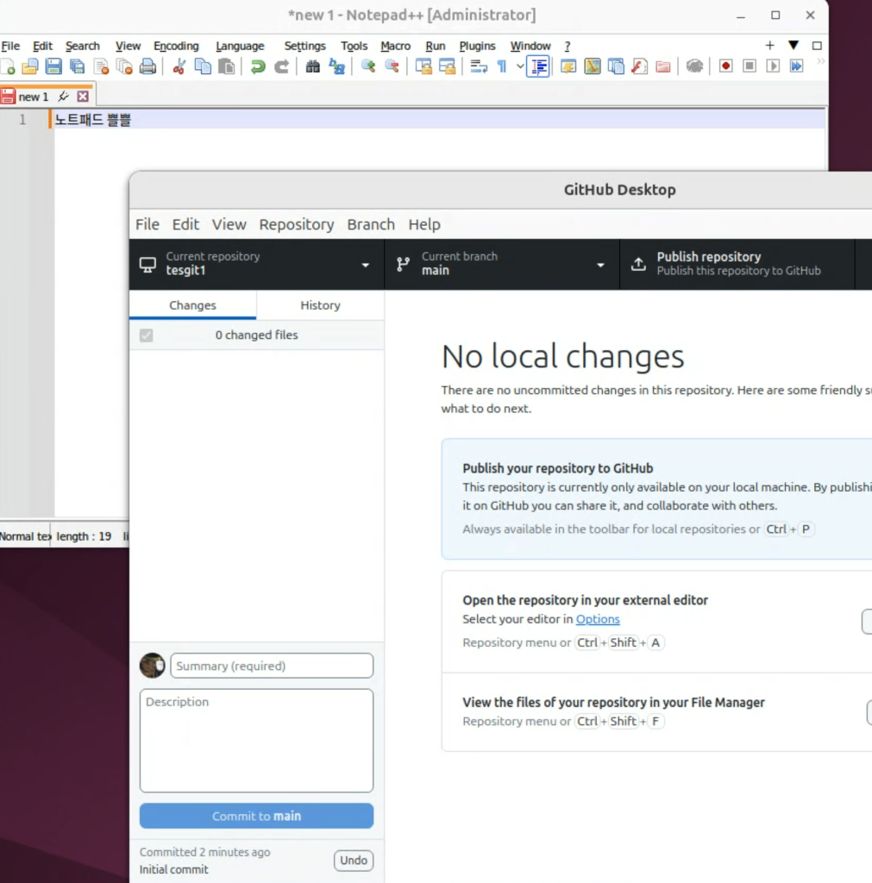Open the Plugins menu in Notepad++
872x883 pixels.
pos(477,46)
